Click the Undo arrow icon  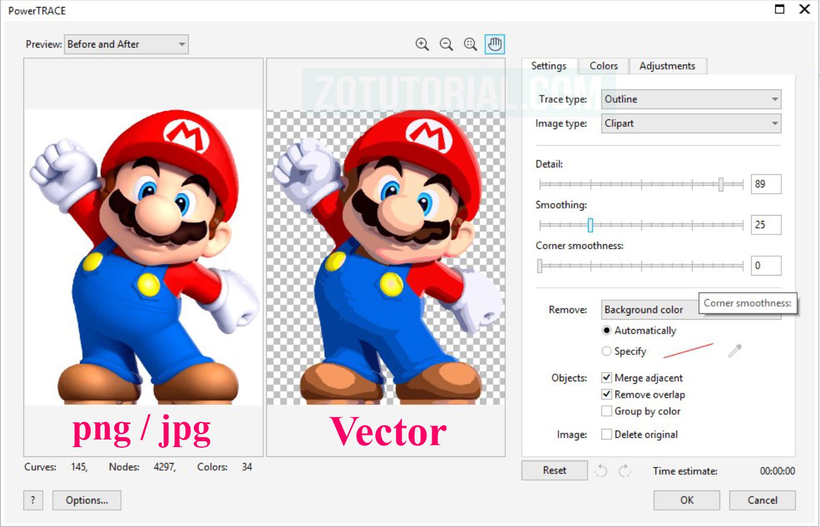click(x=601, y=471)
